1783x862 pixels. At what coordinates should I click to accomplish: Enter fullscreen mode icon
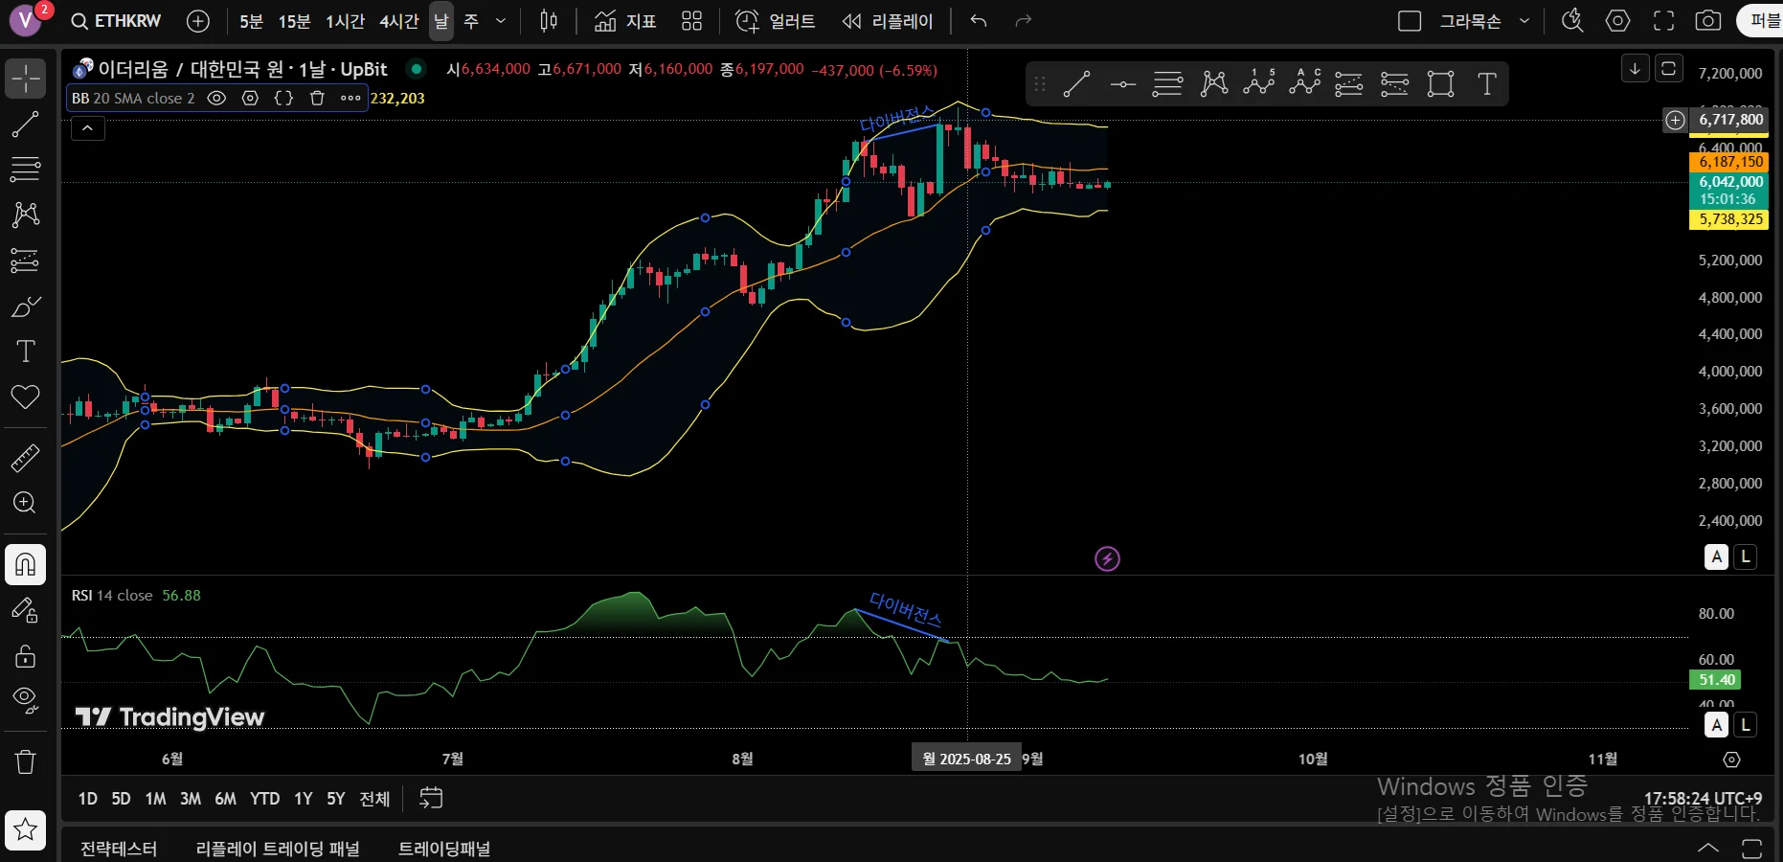pos(1664,21)
